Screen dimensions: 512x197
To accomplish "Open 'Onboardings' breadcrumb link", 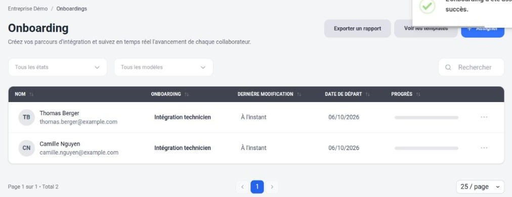I will 71,9.
